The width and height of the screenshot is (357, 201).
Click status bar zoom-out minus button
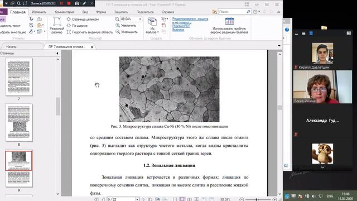[242, 199]
